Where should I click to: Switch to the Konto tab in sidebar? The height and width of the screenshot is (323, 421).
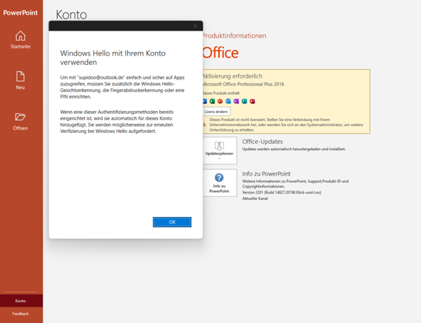click(21, 301)
